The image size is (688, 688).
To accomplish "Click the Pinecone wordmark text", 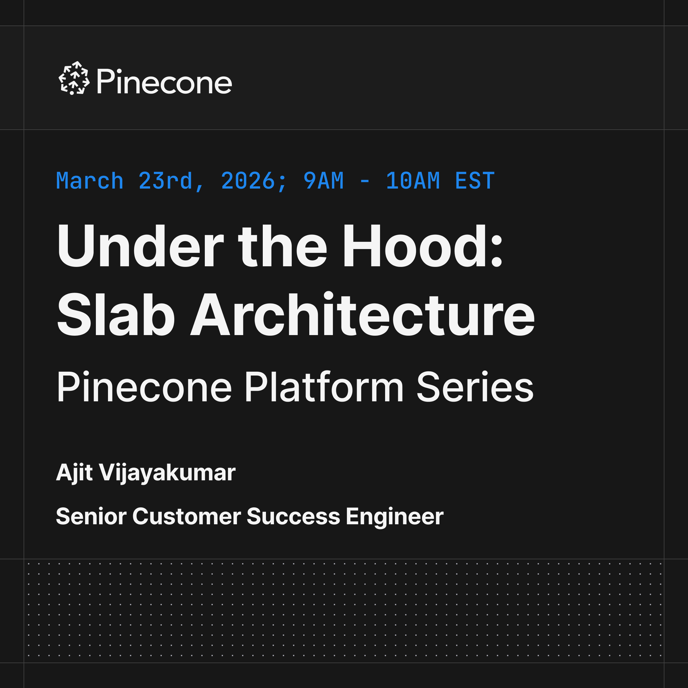I will pos(164,82).
